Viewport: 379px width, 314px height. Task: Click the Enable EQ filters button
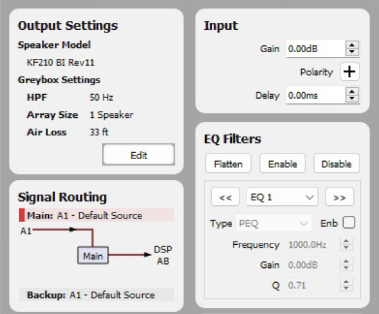click(x=283, y=164)
